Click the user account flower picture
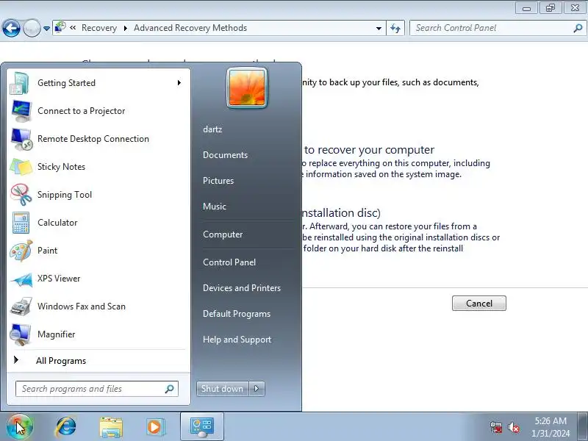This screenshot has height=441, width=588. [x=247, y=87]
